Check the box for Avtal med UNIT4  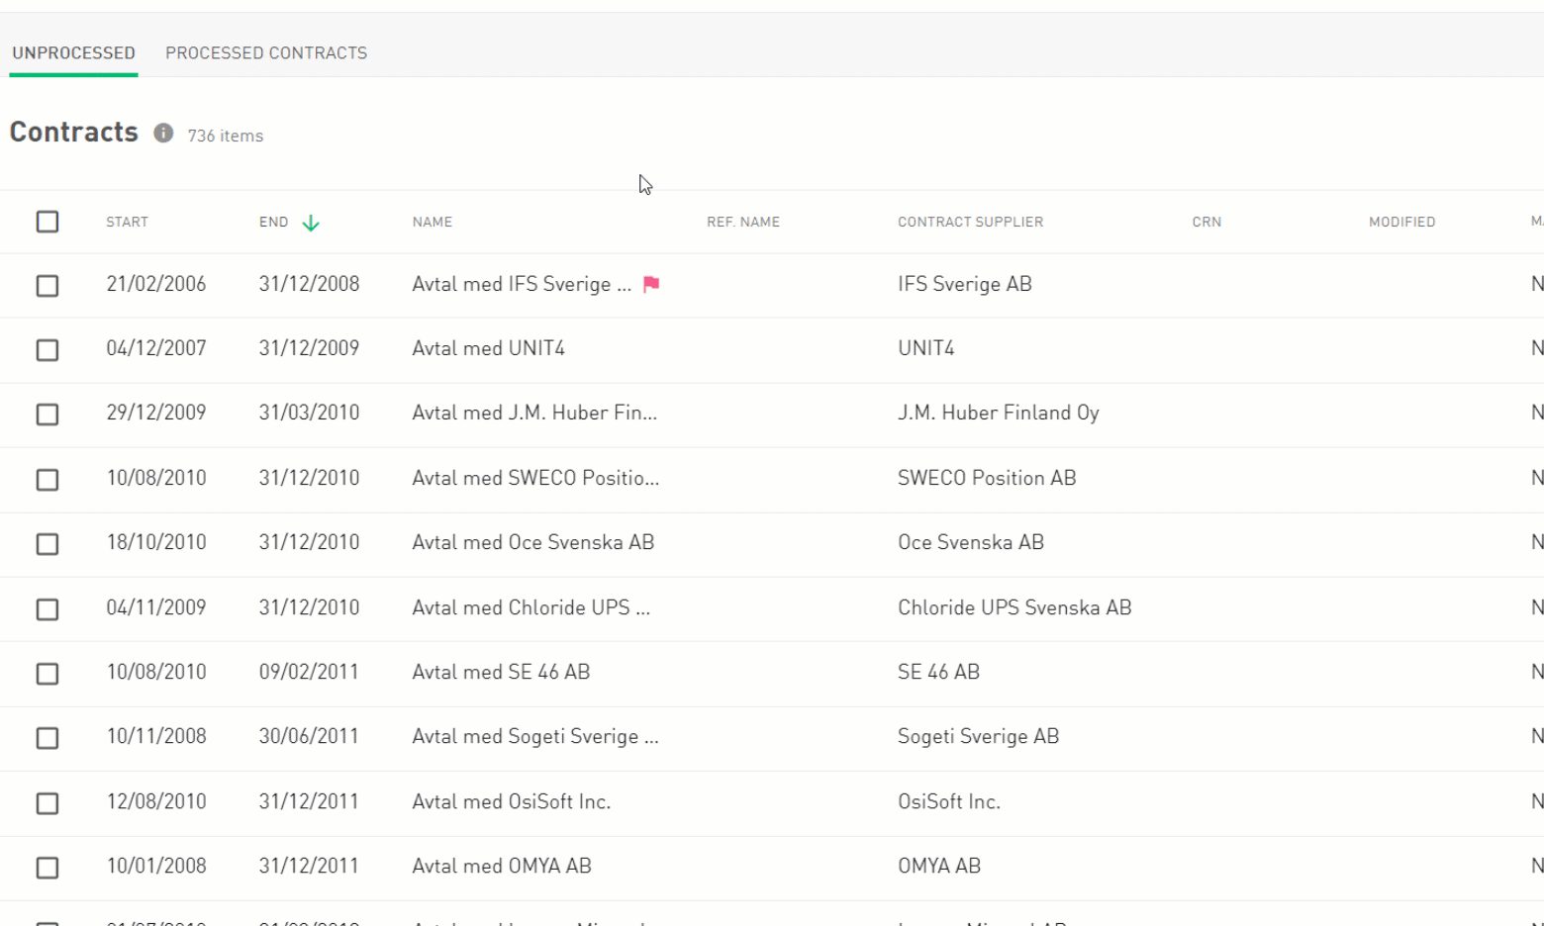[x=48, y=350]
